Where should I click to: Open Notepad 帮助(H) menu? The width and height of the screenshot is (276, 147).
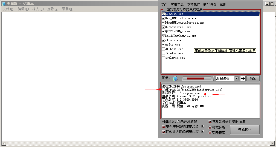(x=67, y=9)
